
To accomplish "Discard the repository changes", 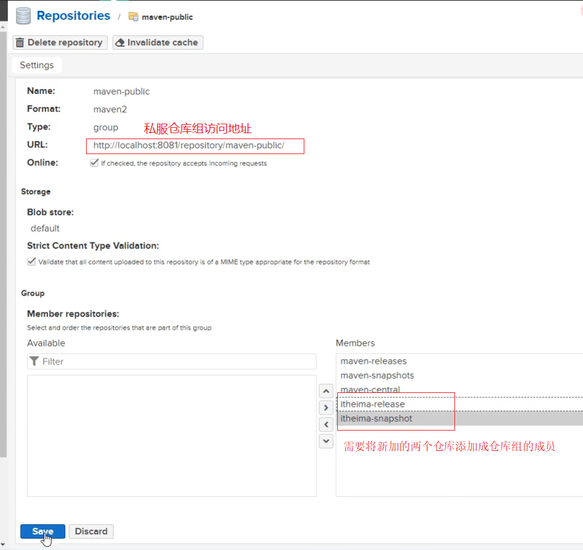I will click(x=91, y=531).
